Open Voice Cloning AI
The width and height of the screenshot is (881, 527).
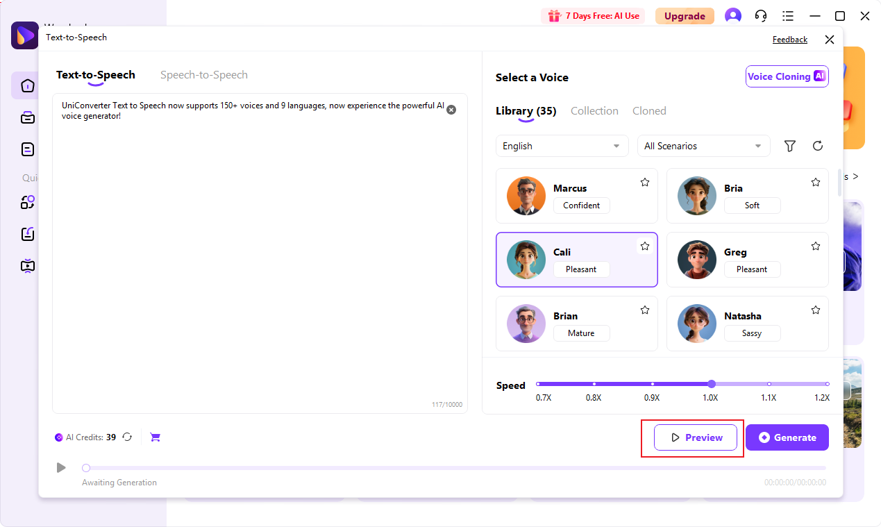pyautogui.click(x=787, y=76)
